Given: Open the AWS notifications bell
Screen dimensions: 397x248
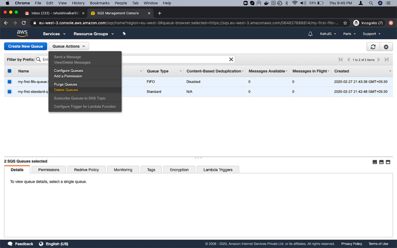Looking at the screenshot, I should click(310, 34).
